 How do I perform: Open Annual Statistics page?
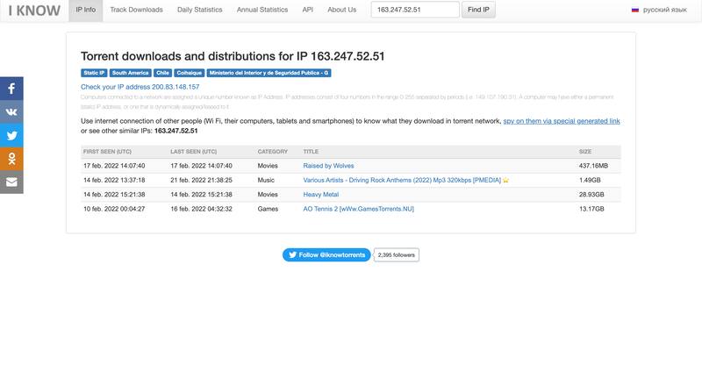pos(261,10)
